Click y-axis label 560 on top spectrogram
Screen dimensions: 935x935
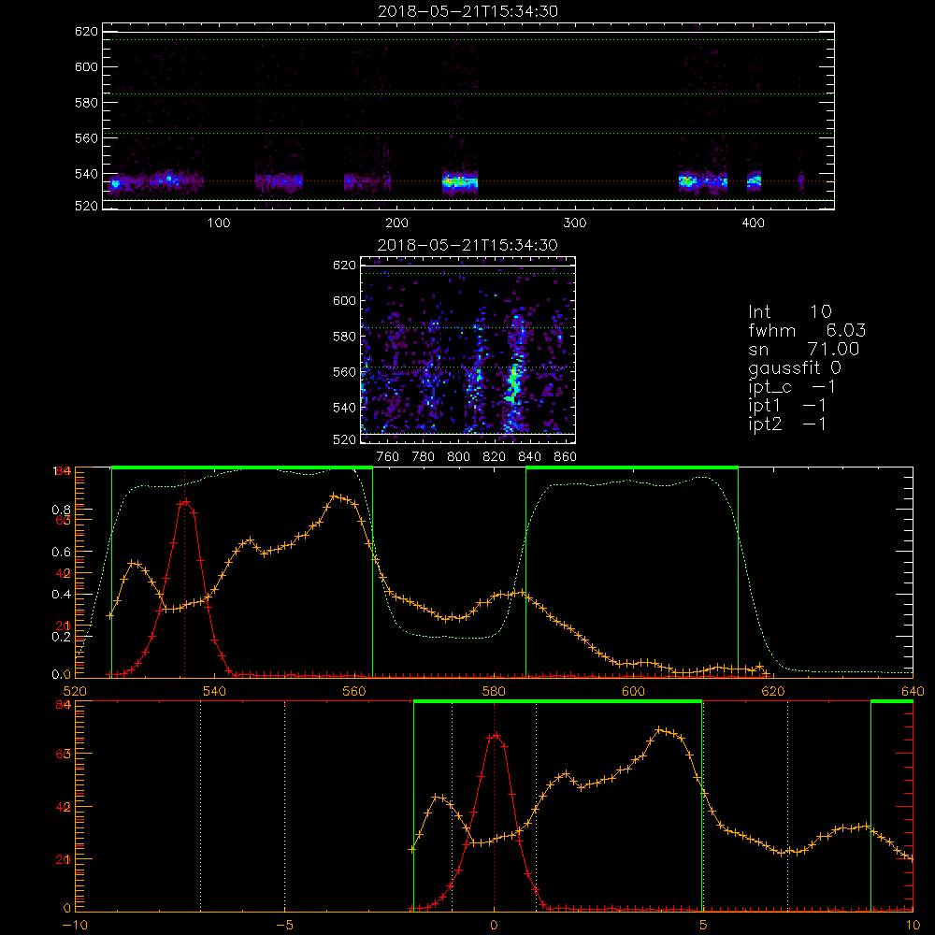click(x=86, y=137)
